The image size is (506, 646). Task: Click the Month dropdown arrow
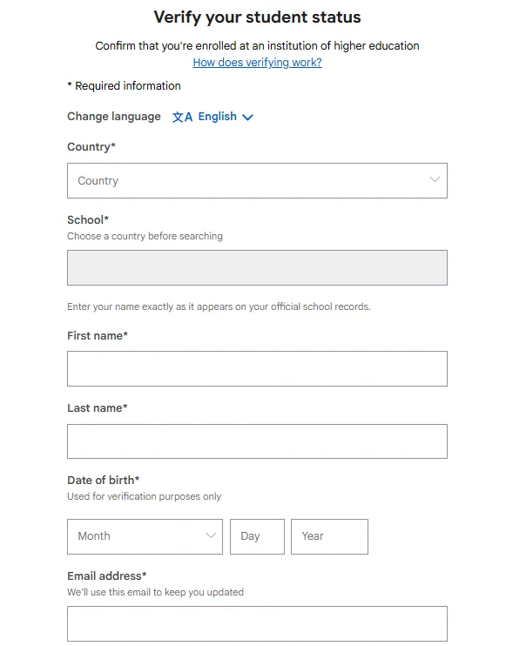[211, 535]
